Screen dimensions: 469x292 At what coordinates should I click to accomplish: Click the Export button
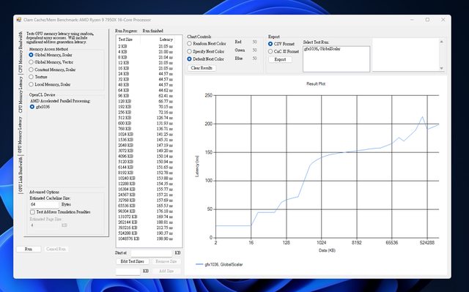[x=280, y=59]
